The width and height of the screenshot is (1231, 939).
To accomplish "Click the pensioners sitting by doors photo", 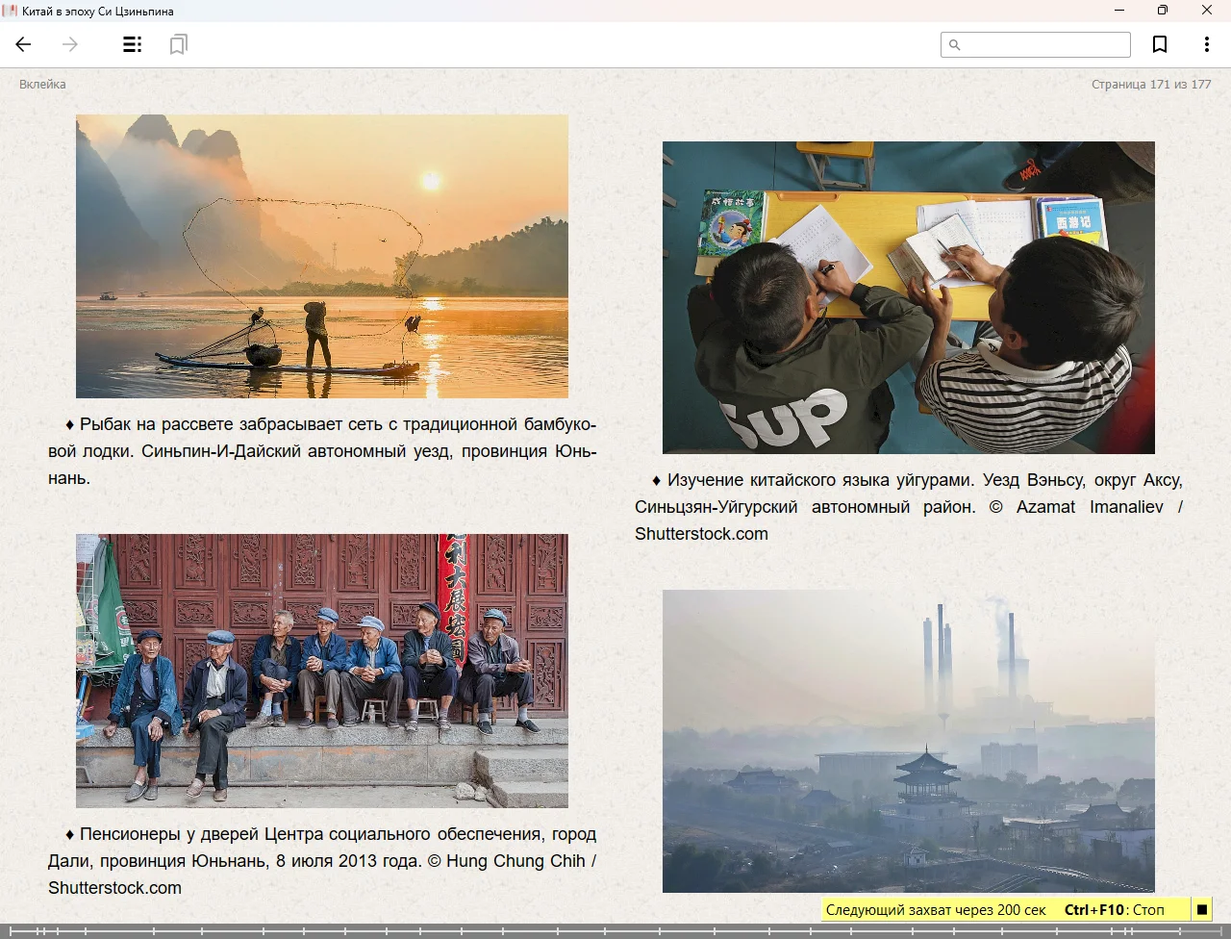I will (322, 671).
